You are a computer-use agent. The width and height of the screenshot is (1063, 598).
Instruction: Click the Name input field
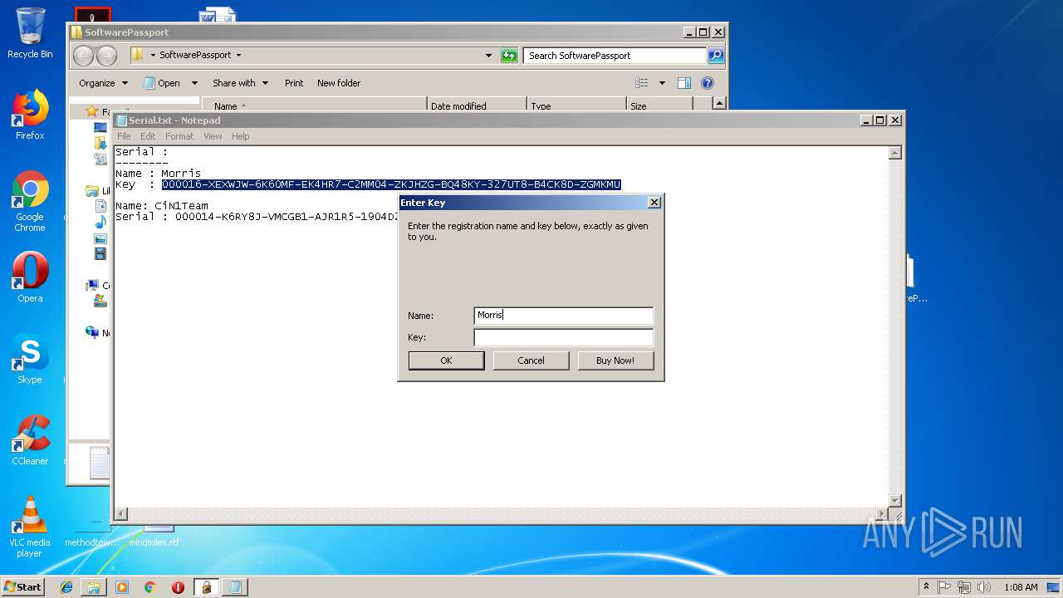pyautogui.click(x=564, y=316)
